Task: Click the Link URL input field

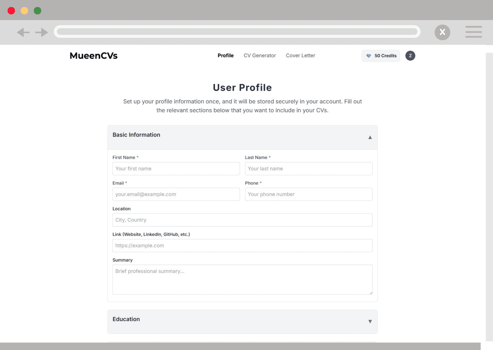Action: [242, 246]
